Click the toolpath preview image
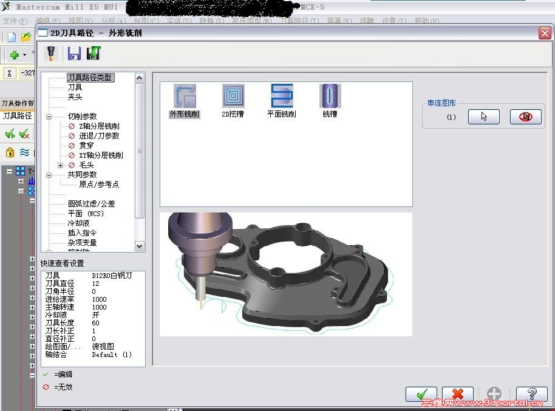The height and width of the screenshot is (411, 555). 286,274
